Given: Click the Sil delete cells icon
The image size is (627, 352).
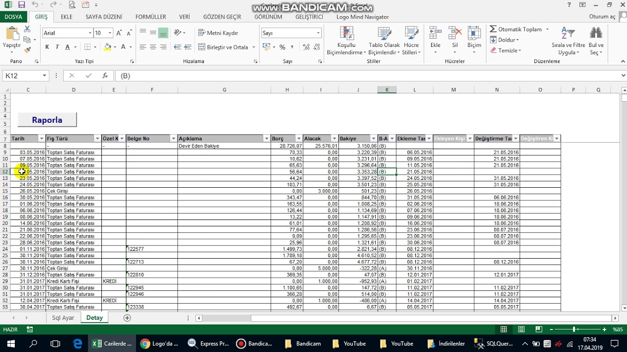Looking at the screenshot, I should [x=455, y=33].
